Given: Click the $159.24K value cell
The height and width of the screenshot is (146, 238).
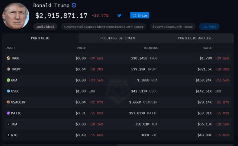Looking at the screenshot, I should coord(204,80).
